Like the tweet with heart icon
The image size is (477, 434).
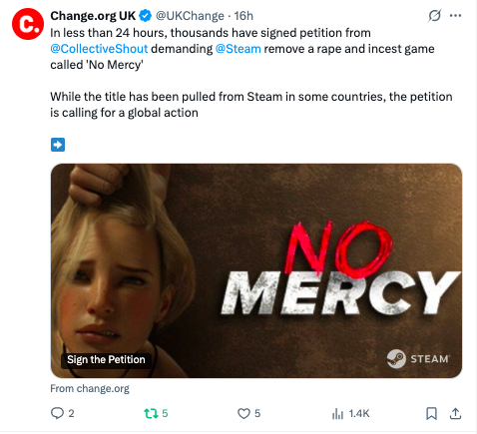(243, 413)
